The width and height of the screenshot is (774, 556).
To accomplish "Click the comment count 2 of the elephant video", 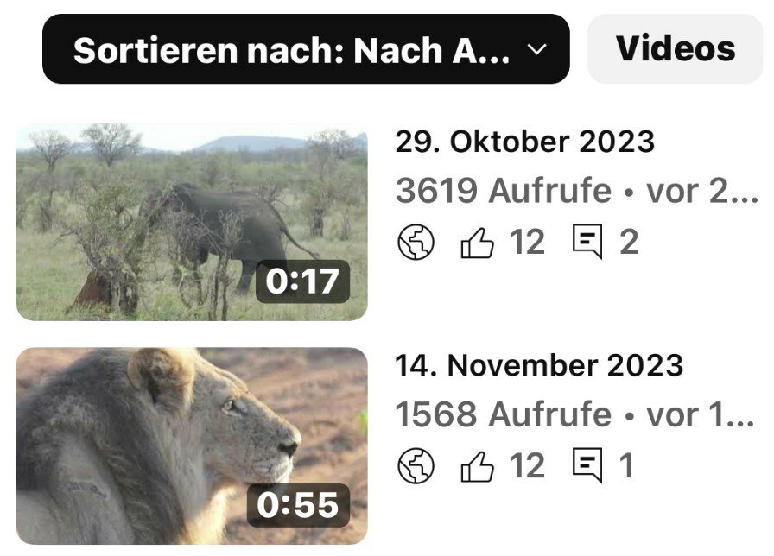I will pos(630,243).
